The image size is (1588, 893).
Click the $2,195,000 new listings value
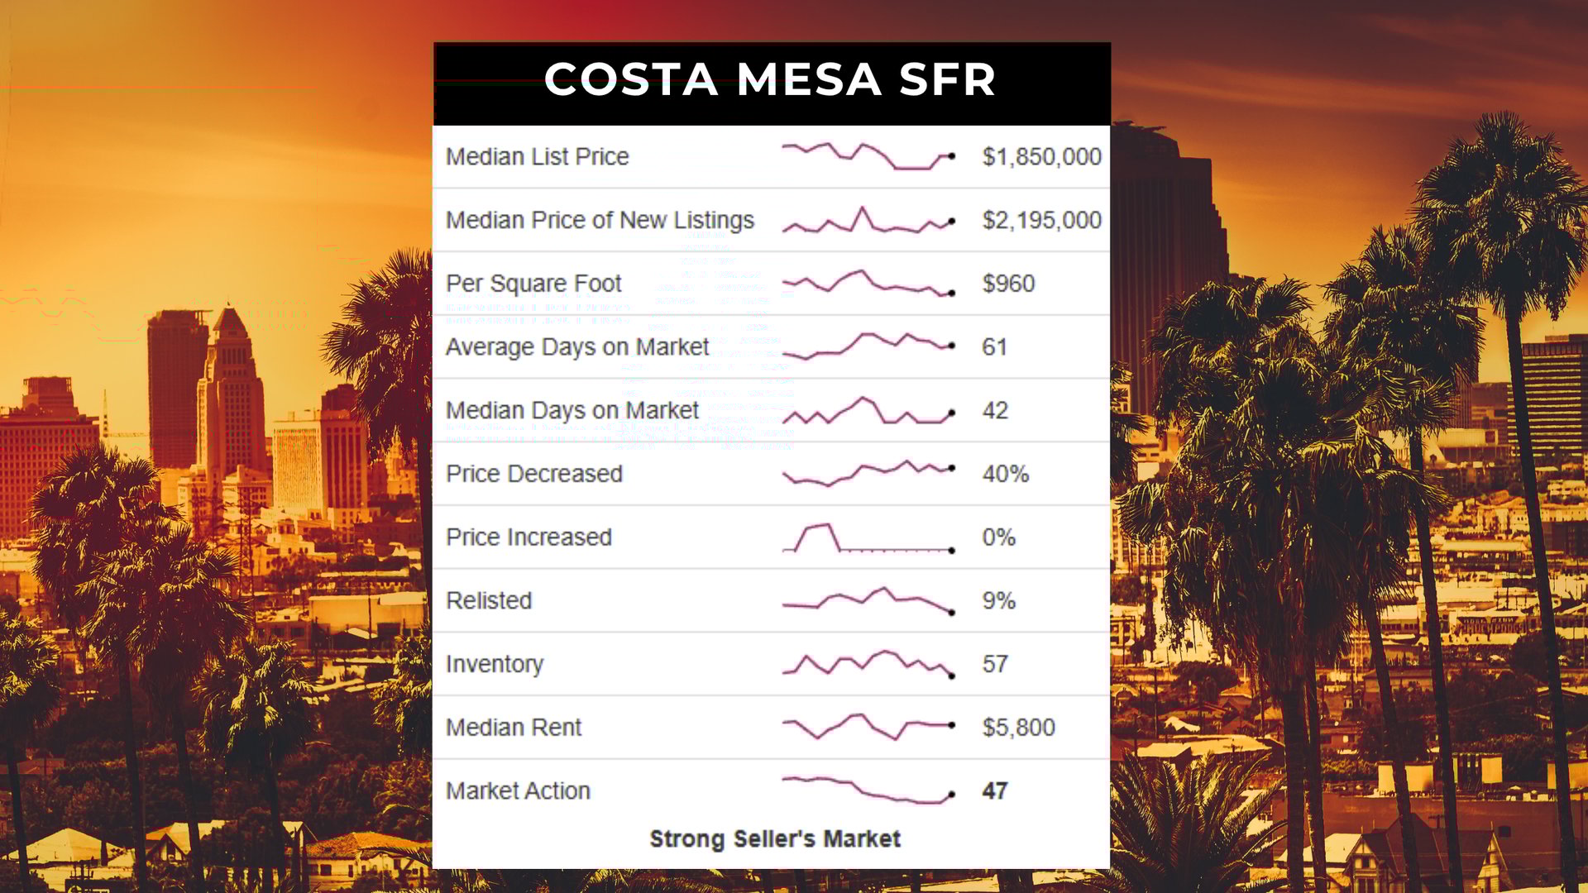pos(1041,220)
